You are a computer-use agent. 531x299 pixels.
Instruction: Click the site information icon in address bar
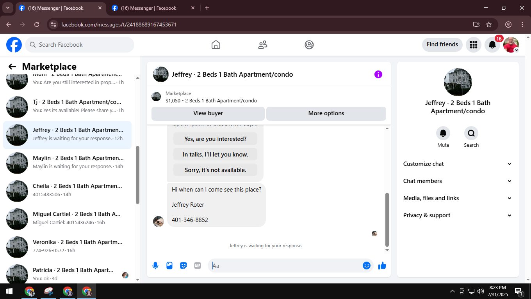[x=54, y=25]
